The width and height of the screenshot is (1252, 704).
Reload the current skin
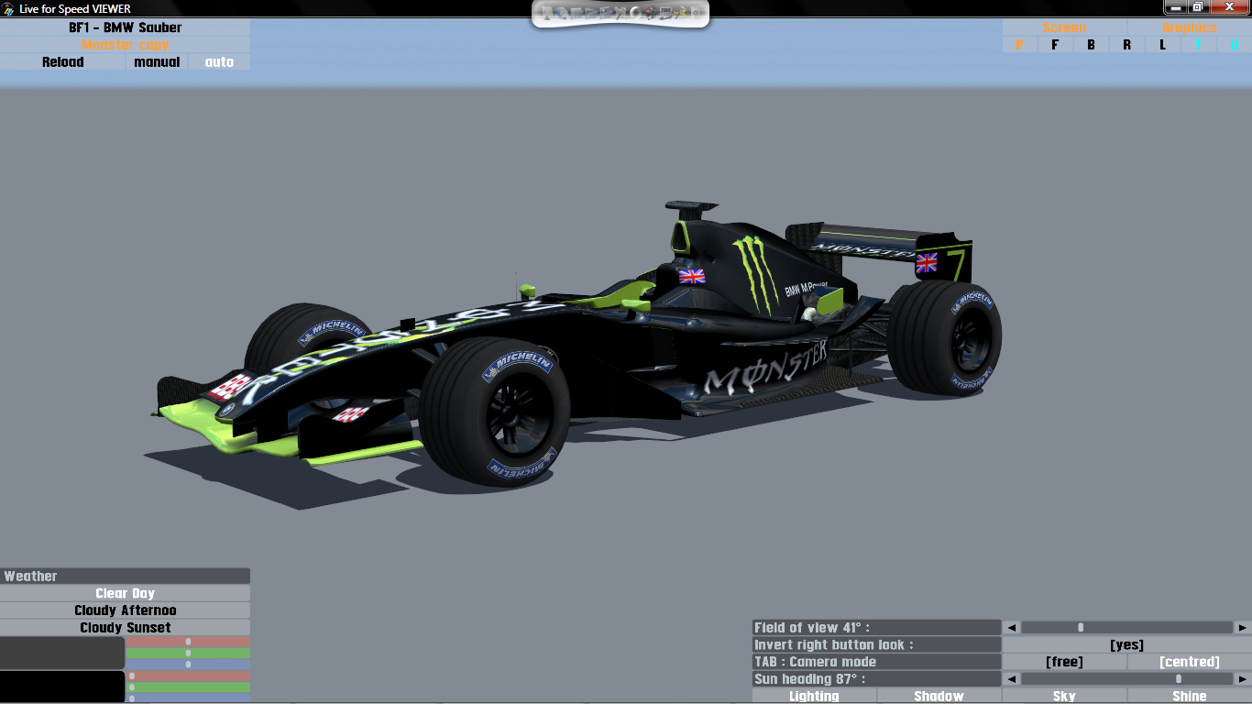(62, 62)
